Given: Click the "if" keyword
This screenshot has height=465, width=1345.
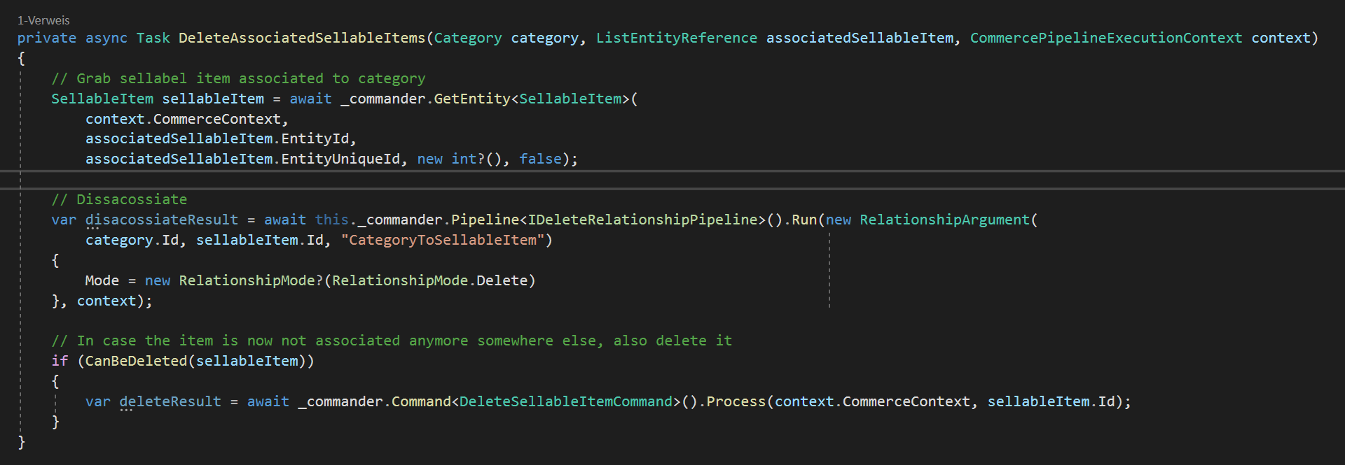Looking at the screenshot, I should point(60,361).
